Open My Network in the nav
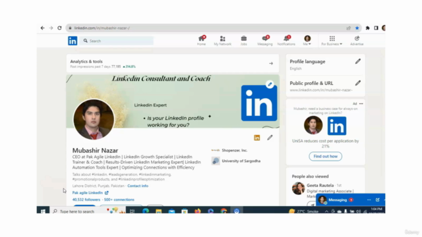422x237 pixels. point(223,41)
